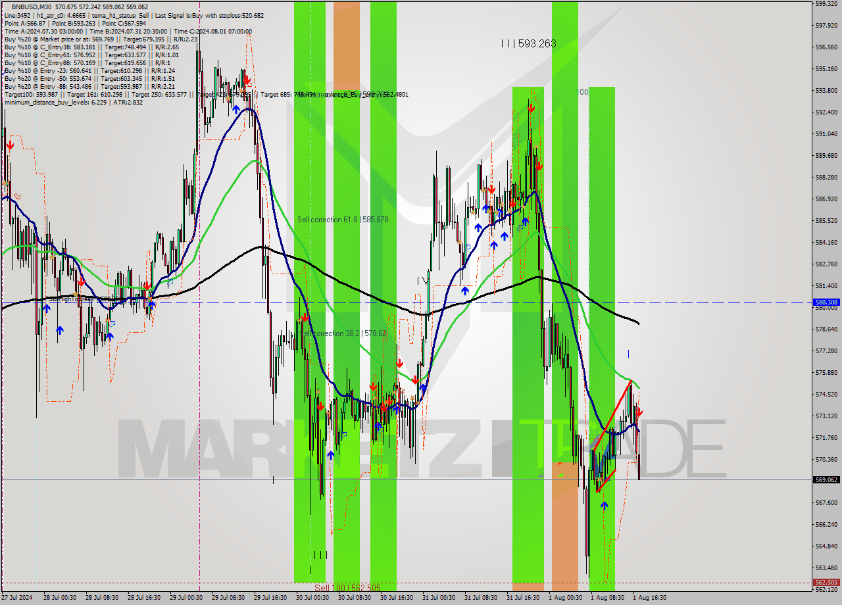The height and width of the screenshot is (605, 842).
Task: Click the 591.040 price axis label
Action: click(826, 133)
